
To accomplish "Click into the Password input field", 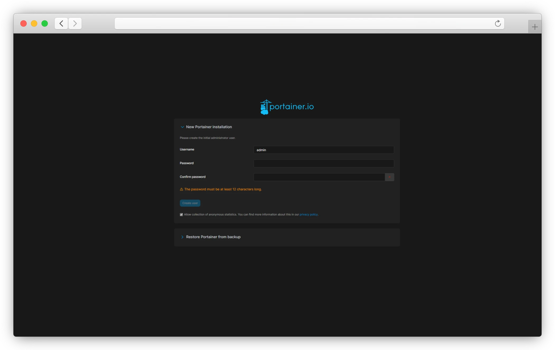I will pyautogui.click(x=324, y=163).
